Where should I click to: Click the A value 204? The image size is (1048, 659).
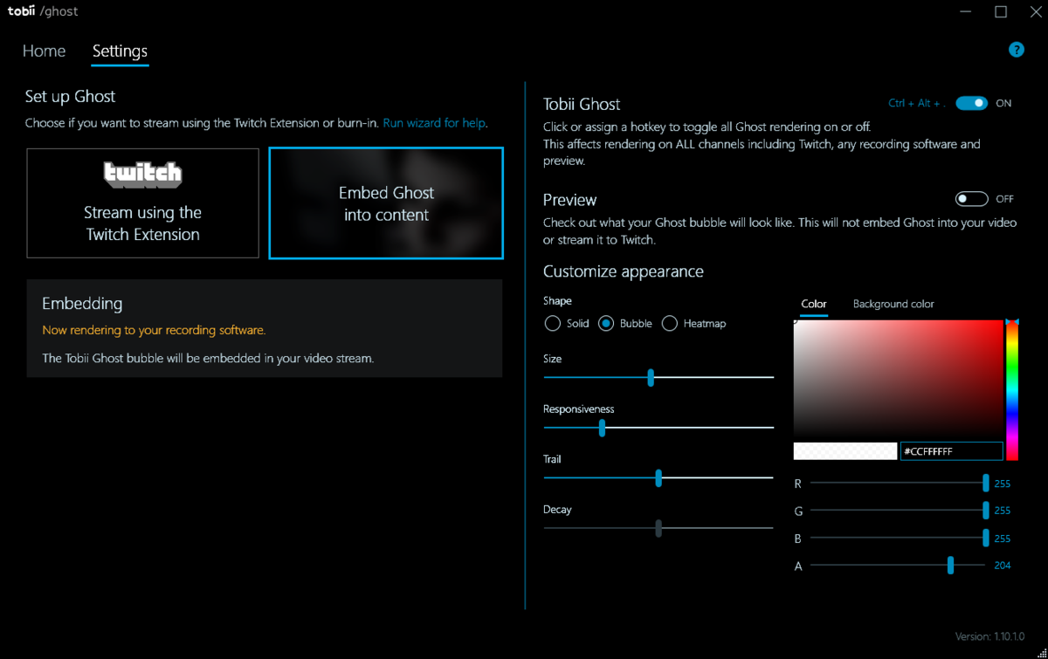pos(1003,566)
